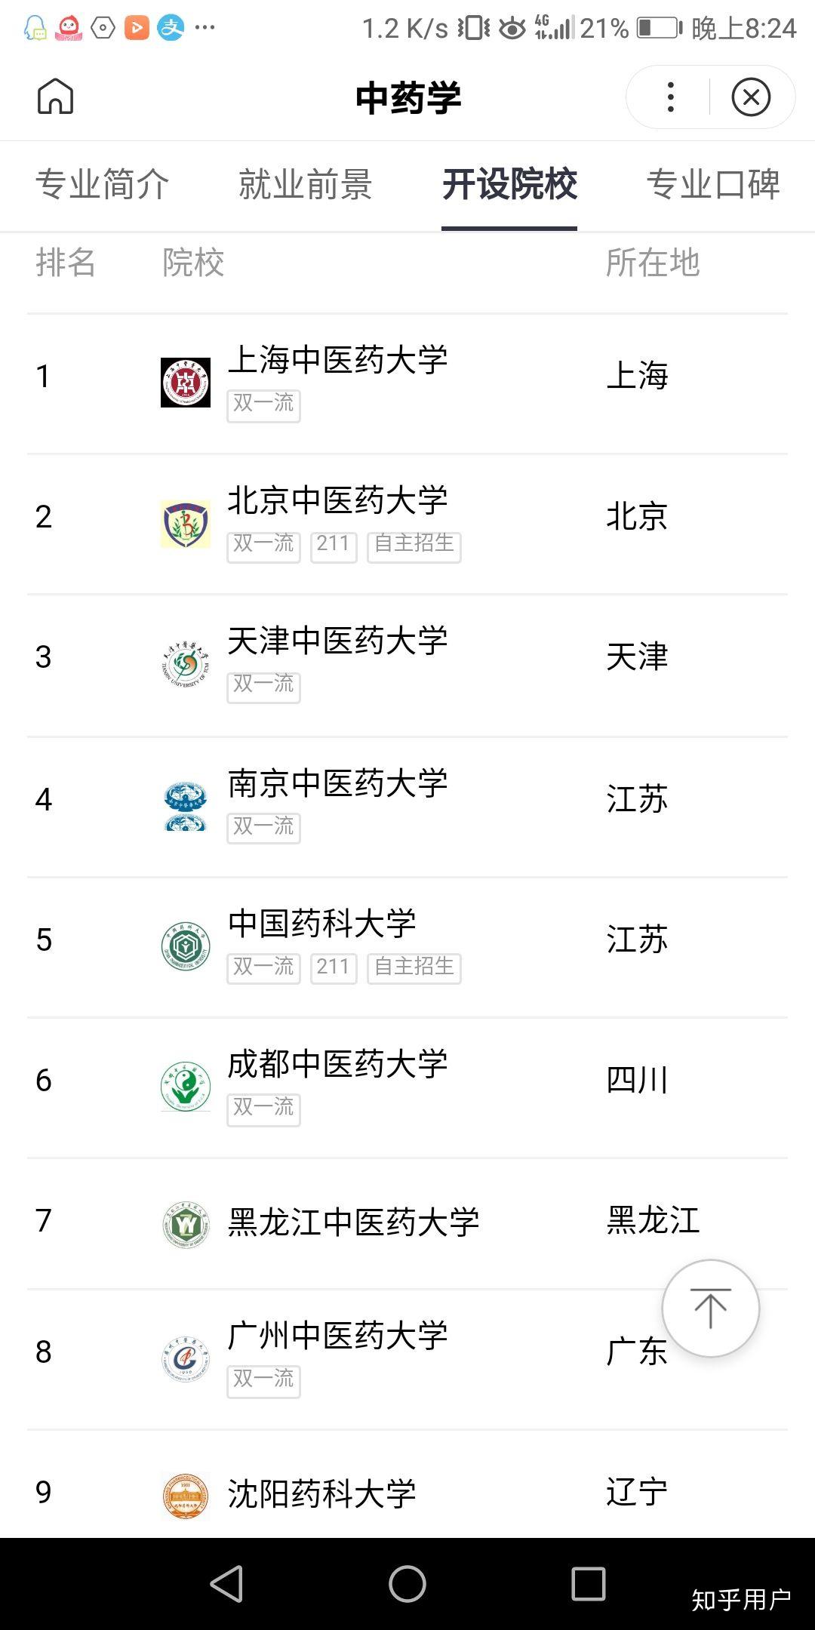Switch to the 专业简介 tab
Image resolution: width=815 pixels, height=1630 pixels.
click(103, 184)
